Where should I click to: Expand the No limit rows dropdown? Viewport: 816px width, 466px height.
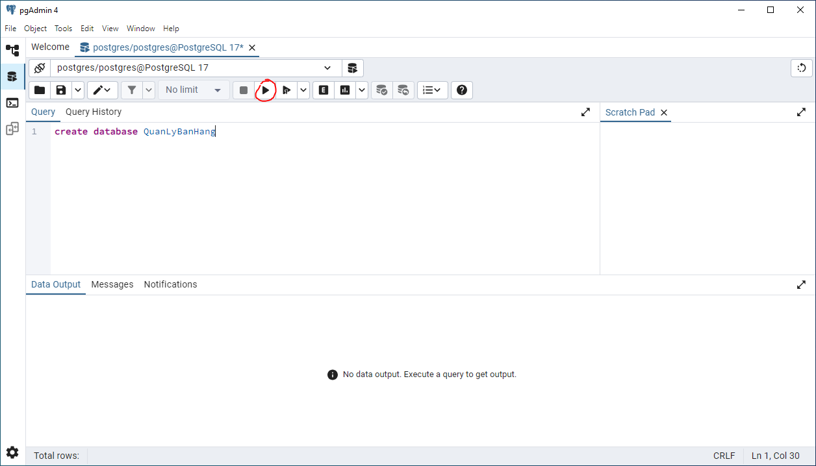coord(194,90)
